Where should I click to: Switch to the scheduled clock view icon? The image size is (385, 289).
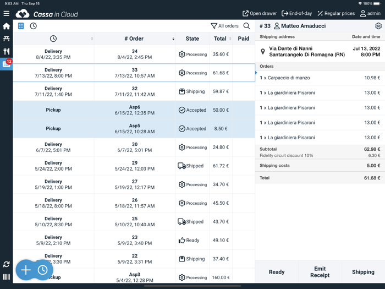click(34, 26)
